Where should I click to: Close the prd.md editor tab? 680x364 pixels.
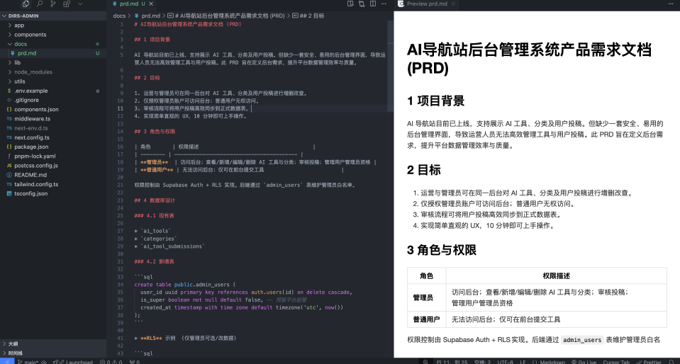[x=152, y=4]
